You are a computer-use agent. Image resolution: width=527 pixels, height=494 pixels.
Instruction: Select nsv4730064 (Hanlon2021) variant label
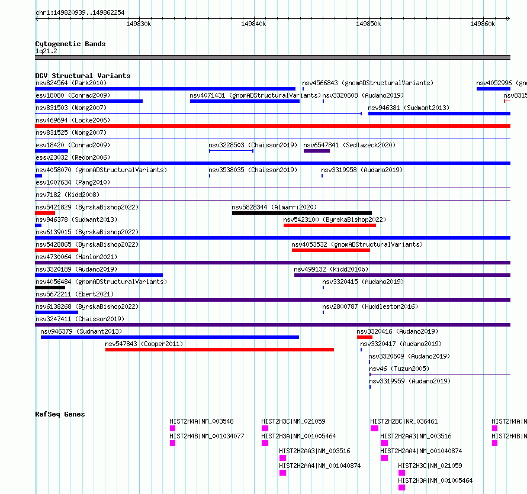point(76,257)
